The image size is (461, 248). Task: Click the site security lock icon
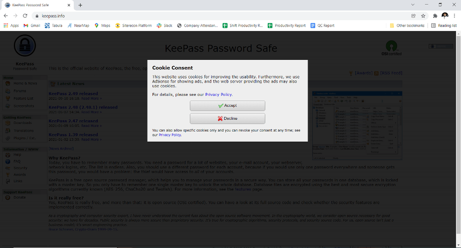[x=37, y=16]
